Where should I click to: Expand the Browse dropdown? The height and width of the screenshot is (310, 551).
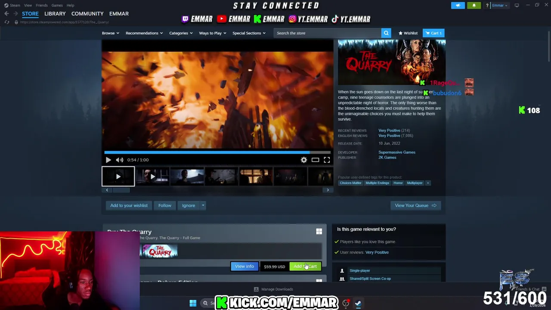coord(111,33)
